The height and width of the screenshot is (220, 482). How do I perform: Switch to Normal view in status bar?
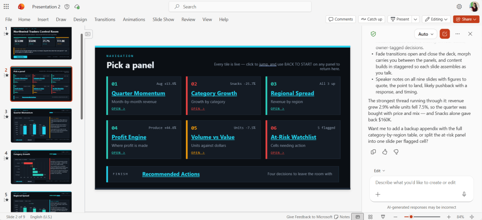pyautogui.click(x=358, y=217)
